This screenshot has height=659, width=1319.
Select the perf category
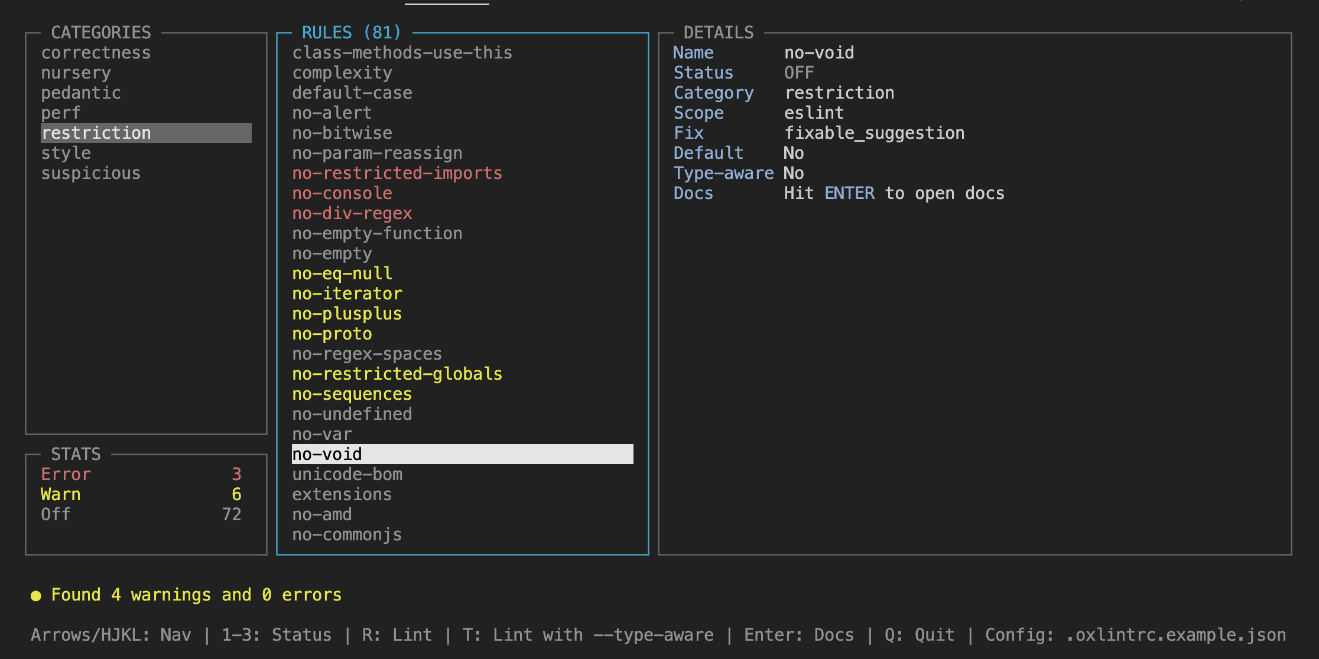pyautogui.click(x=61, y=113)
